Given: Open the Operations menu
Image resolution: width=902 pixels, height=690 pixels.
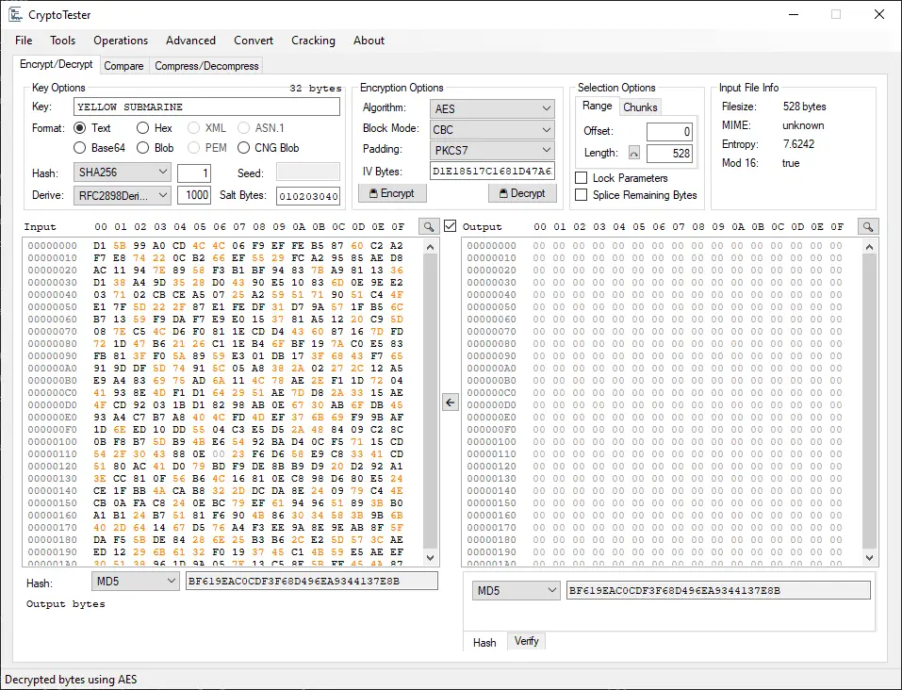Looking at the screenshot, I should coord(121,41).
